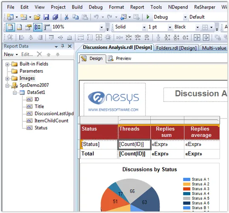Viewport: 229px width, 213px height.
Task: Click the Status A 1 legend swatch
Action: 186,179
